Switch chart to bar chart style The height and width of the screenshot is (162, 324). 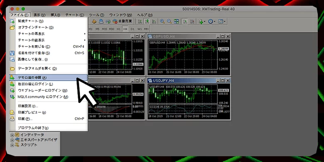140,21
